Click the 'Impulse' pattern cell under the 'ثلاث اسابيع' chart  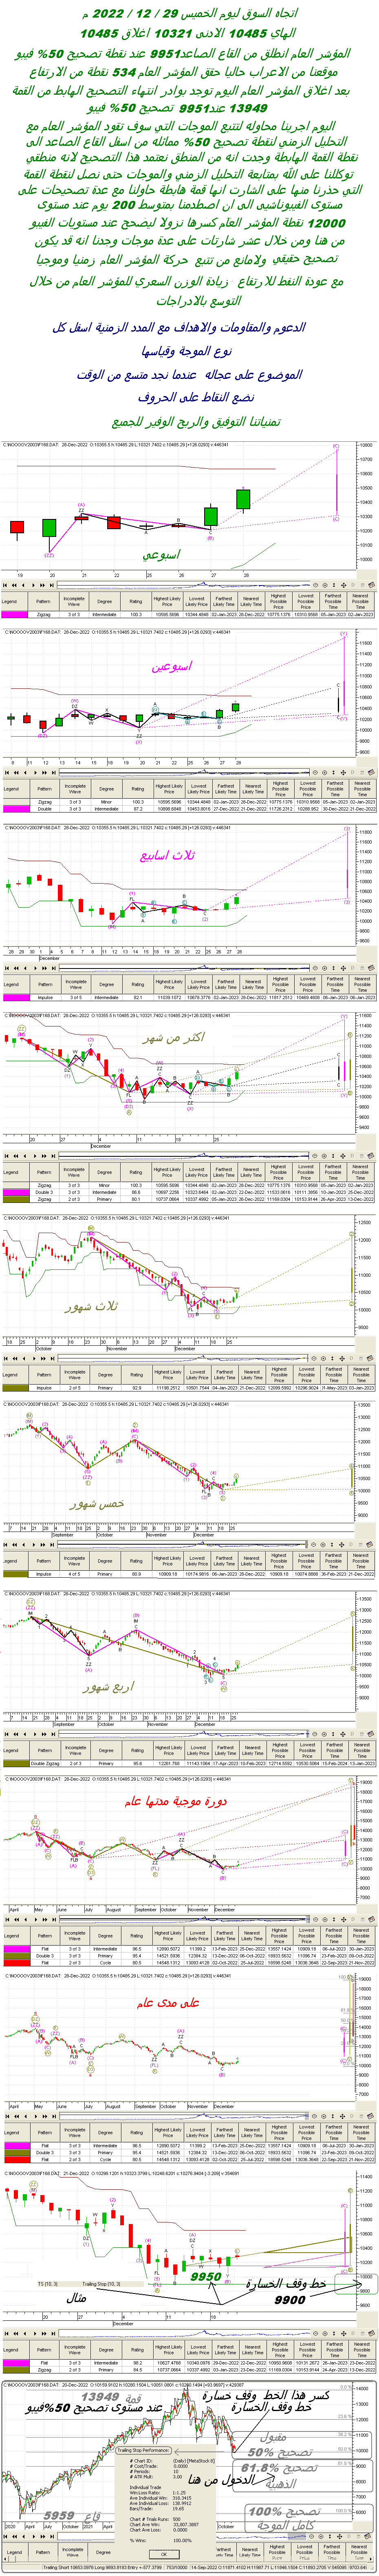pyautogui.click(x=44, y=997)
